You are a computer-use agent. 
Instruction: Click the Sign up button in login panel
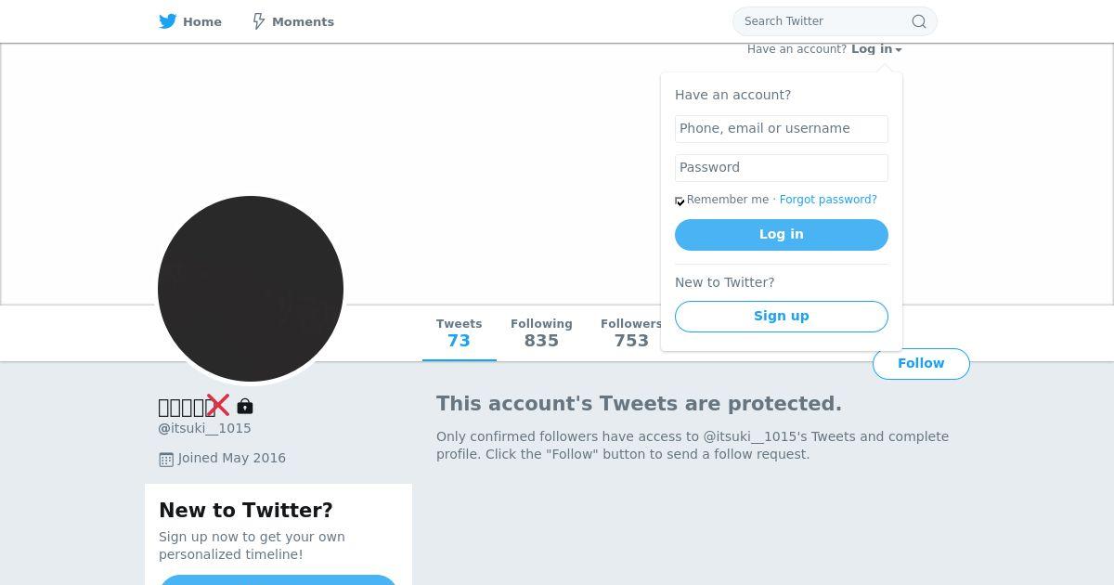(x=781, y=316)
